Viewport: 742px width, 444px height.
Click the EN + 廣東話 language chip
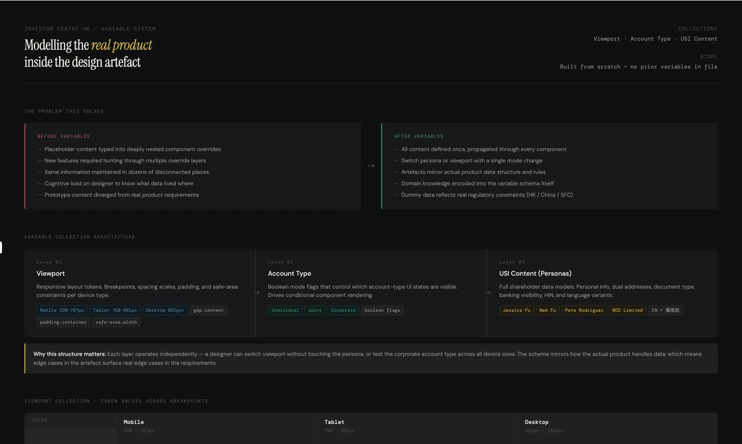[665, 310]
